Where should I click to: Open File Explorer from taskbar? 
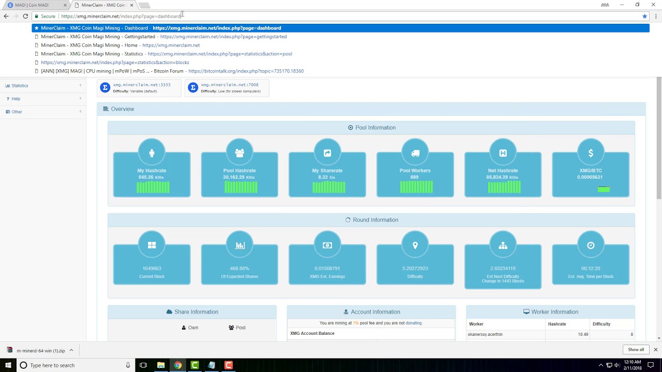[x=161, y=365]
